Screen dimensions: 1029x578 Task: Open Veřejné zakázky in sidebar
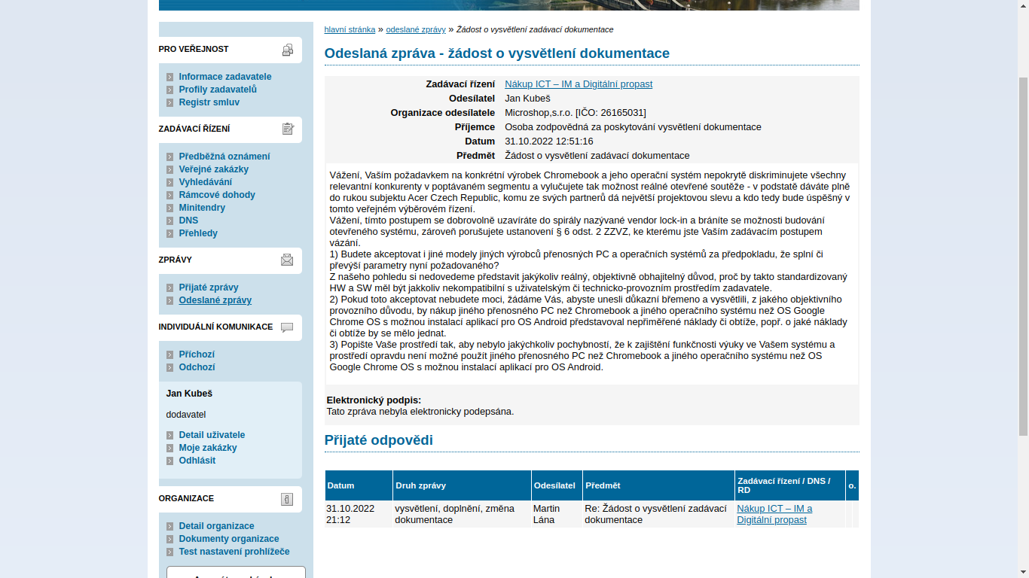[x=213, y=169]
